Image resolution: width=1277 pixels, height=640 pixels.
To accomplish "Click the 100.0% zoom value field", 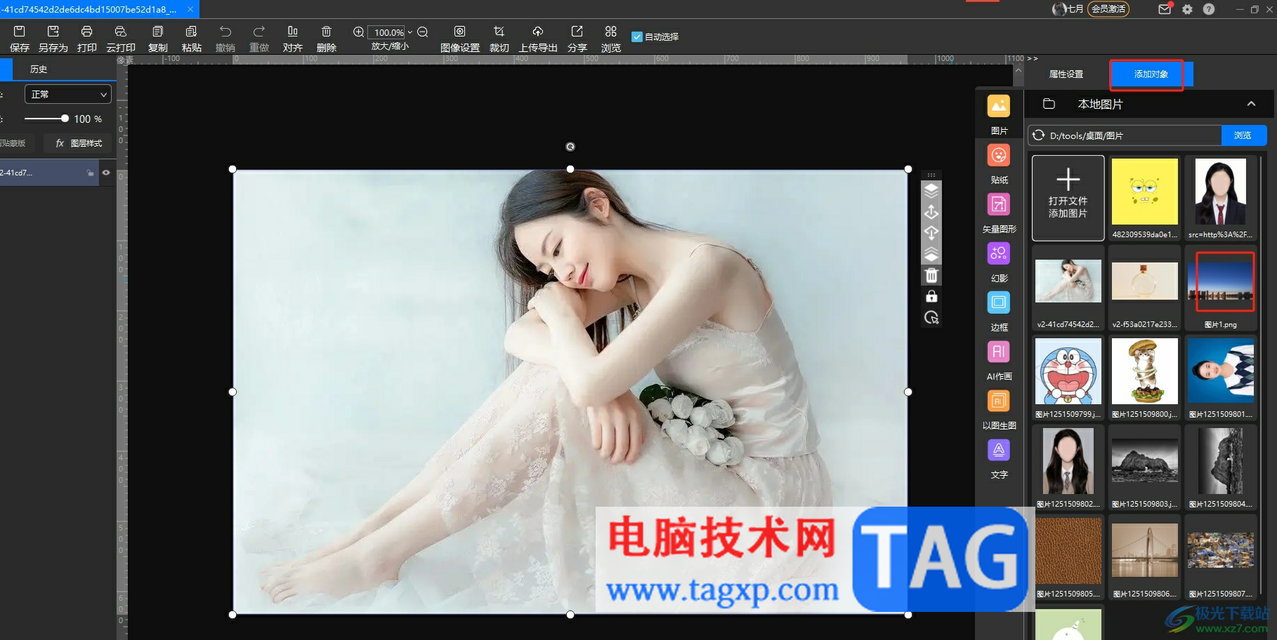I will (x=388, y=32).
